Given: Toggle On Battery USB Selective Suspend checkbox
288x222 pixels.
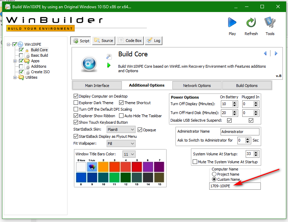Looking at the screenshot, I should (x=229, y=120).
